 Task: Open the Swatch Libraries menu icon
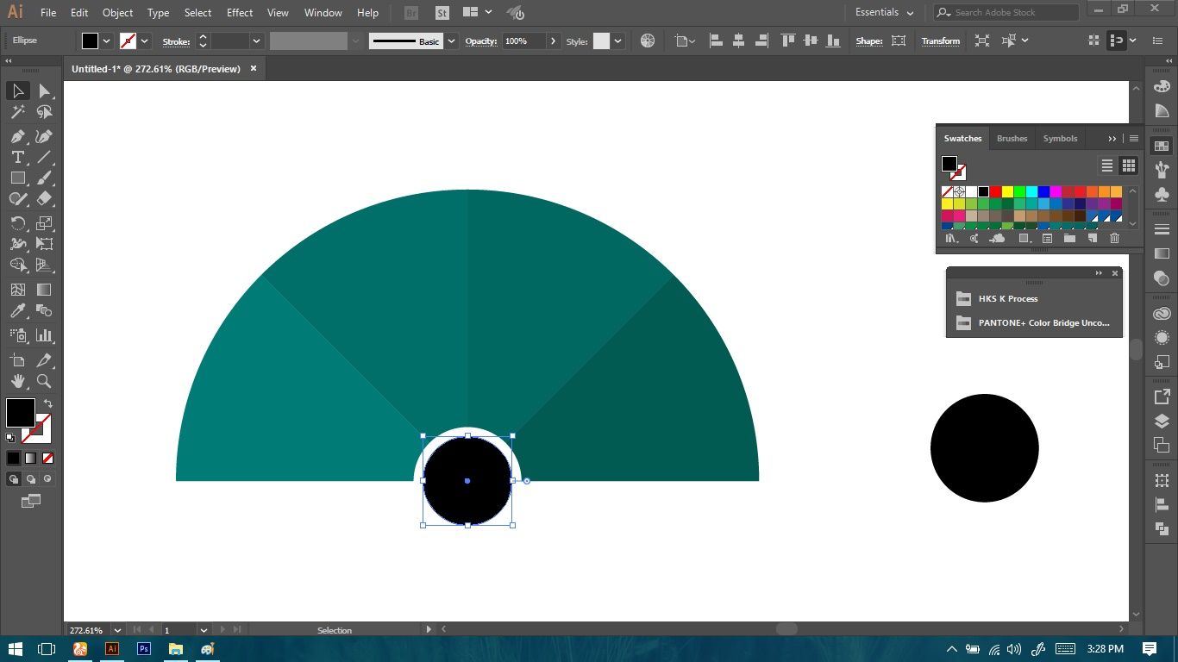pos(951,239)
